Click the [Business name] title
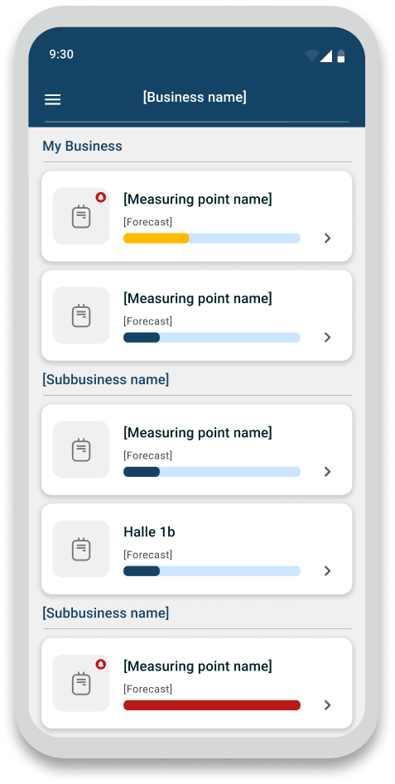The width and height of the screenshot is (395, 784). pos(195,97)
